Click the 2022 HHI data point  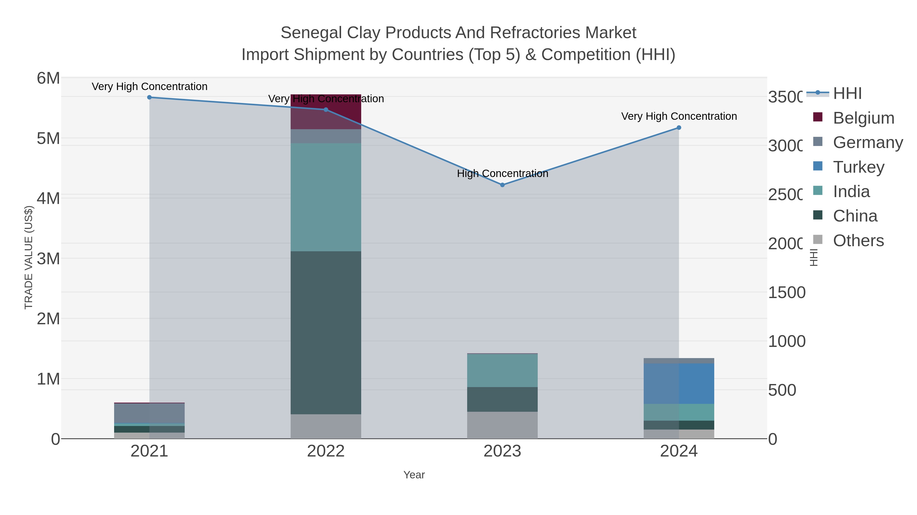tap(326, 110)
